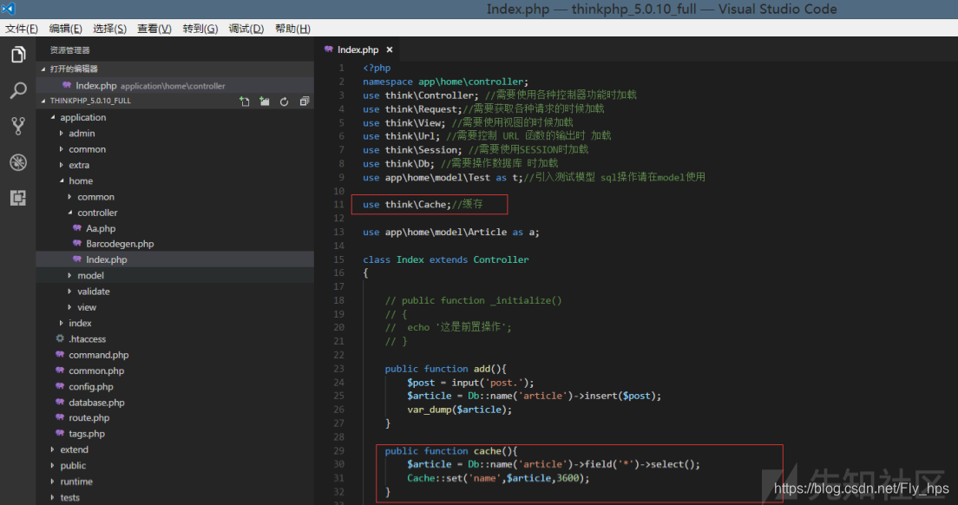Expand the validate folder arrow
958x505 pixels.
click(69, 292)
